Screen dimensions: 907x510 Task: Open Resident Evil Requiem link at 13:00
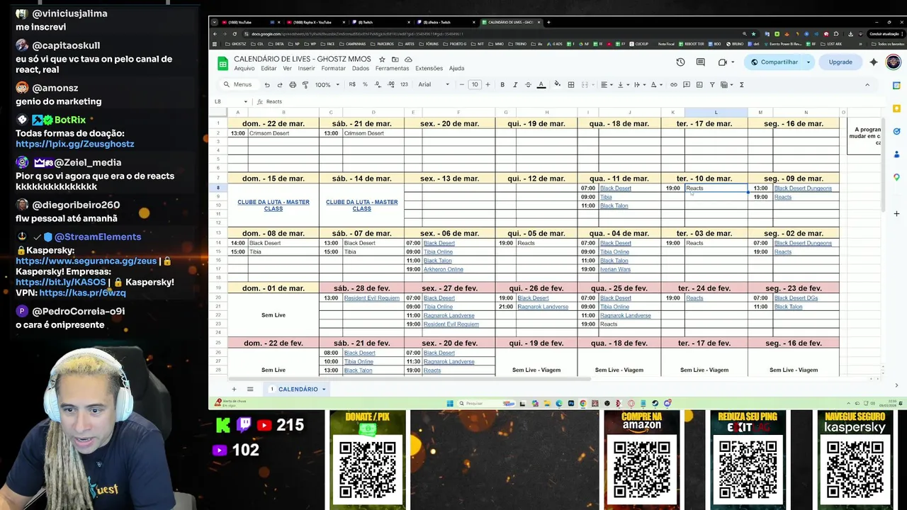click(371, 298)
